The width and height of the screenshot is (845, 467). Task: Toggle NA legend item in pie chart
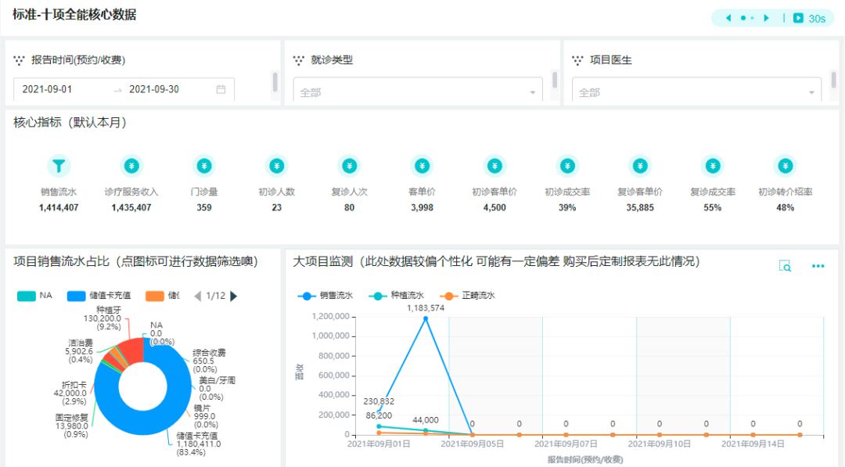tap(35, 296)
